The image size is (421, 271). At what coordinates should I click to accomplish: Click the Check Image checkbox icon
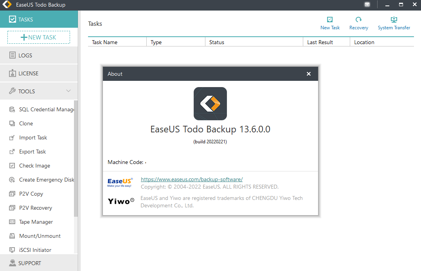point(12,166)
